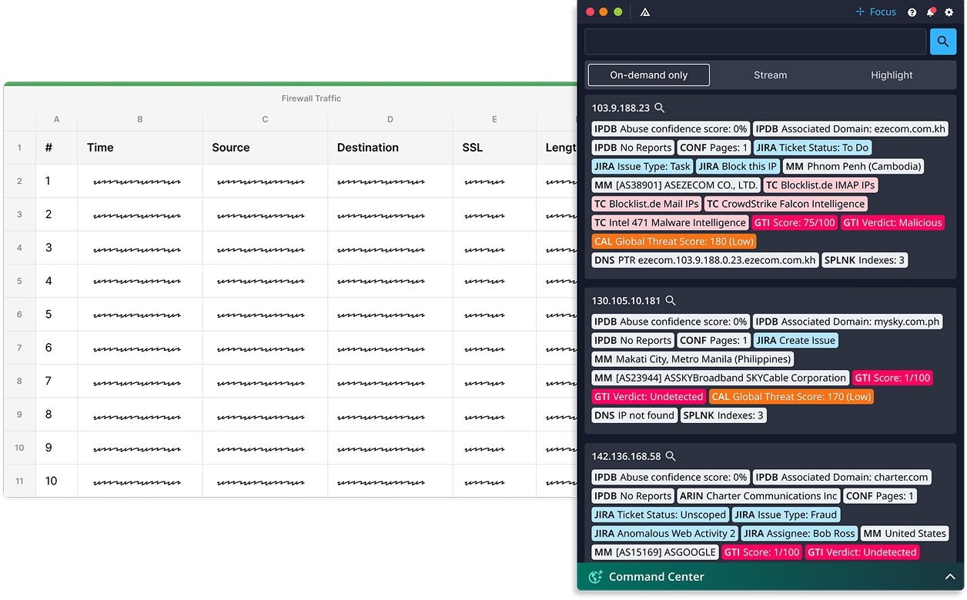The width and height of the screenshot is (967, 600).
Task: Click the JIRA Block this IP tag
Action: pyautogui.click(x=738, y=166)
